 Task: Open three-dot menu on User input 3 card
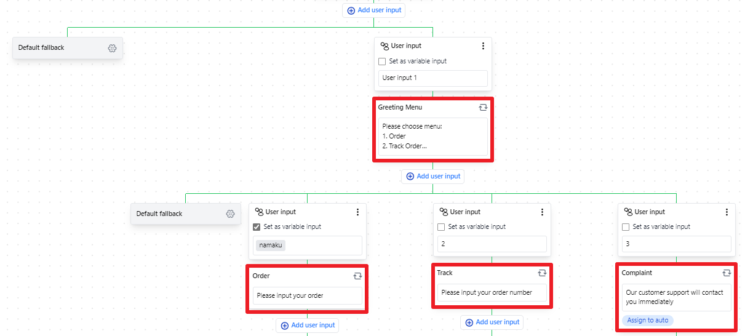pyautogui.click(x=727, y=212)
